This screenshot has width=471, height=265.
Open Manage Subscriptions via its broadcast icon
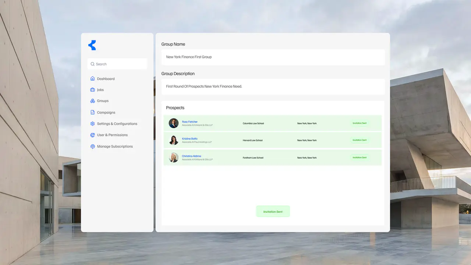[x=93, y=146]
